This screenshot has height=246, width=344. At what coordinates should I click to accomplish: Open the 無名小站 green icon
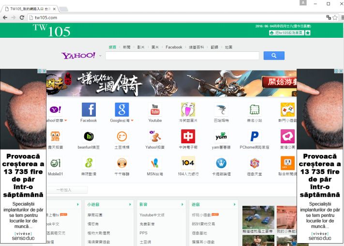(x=254, y=109)
